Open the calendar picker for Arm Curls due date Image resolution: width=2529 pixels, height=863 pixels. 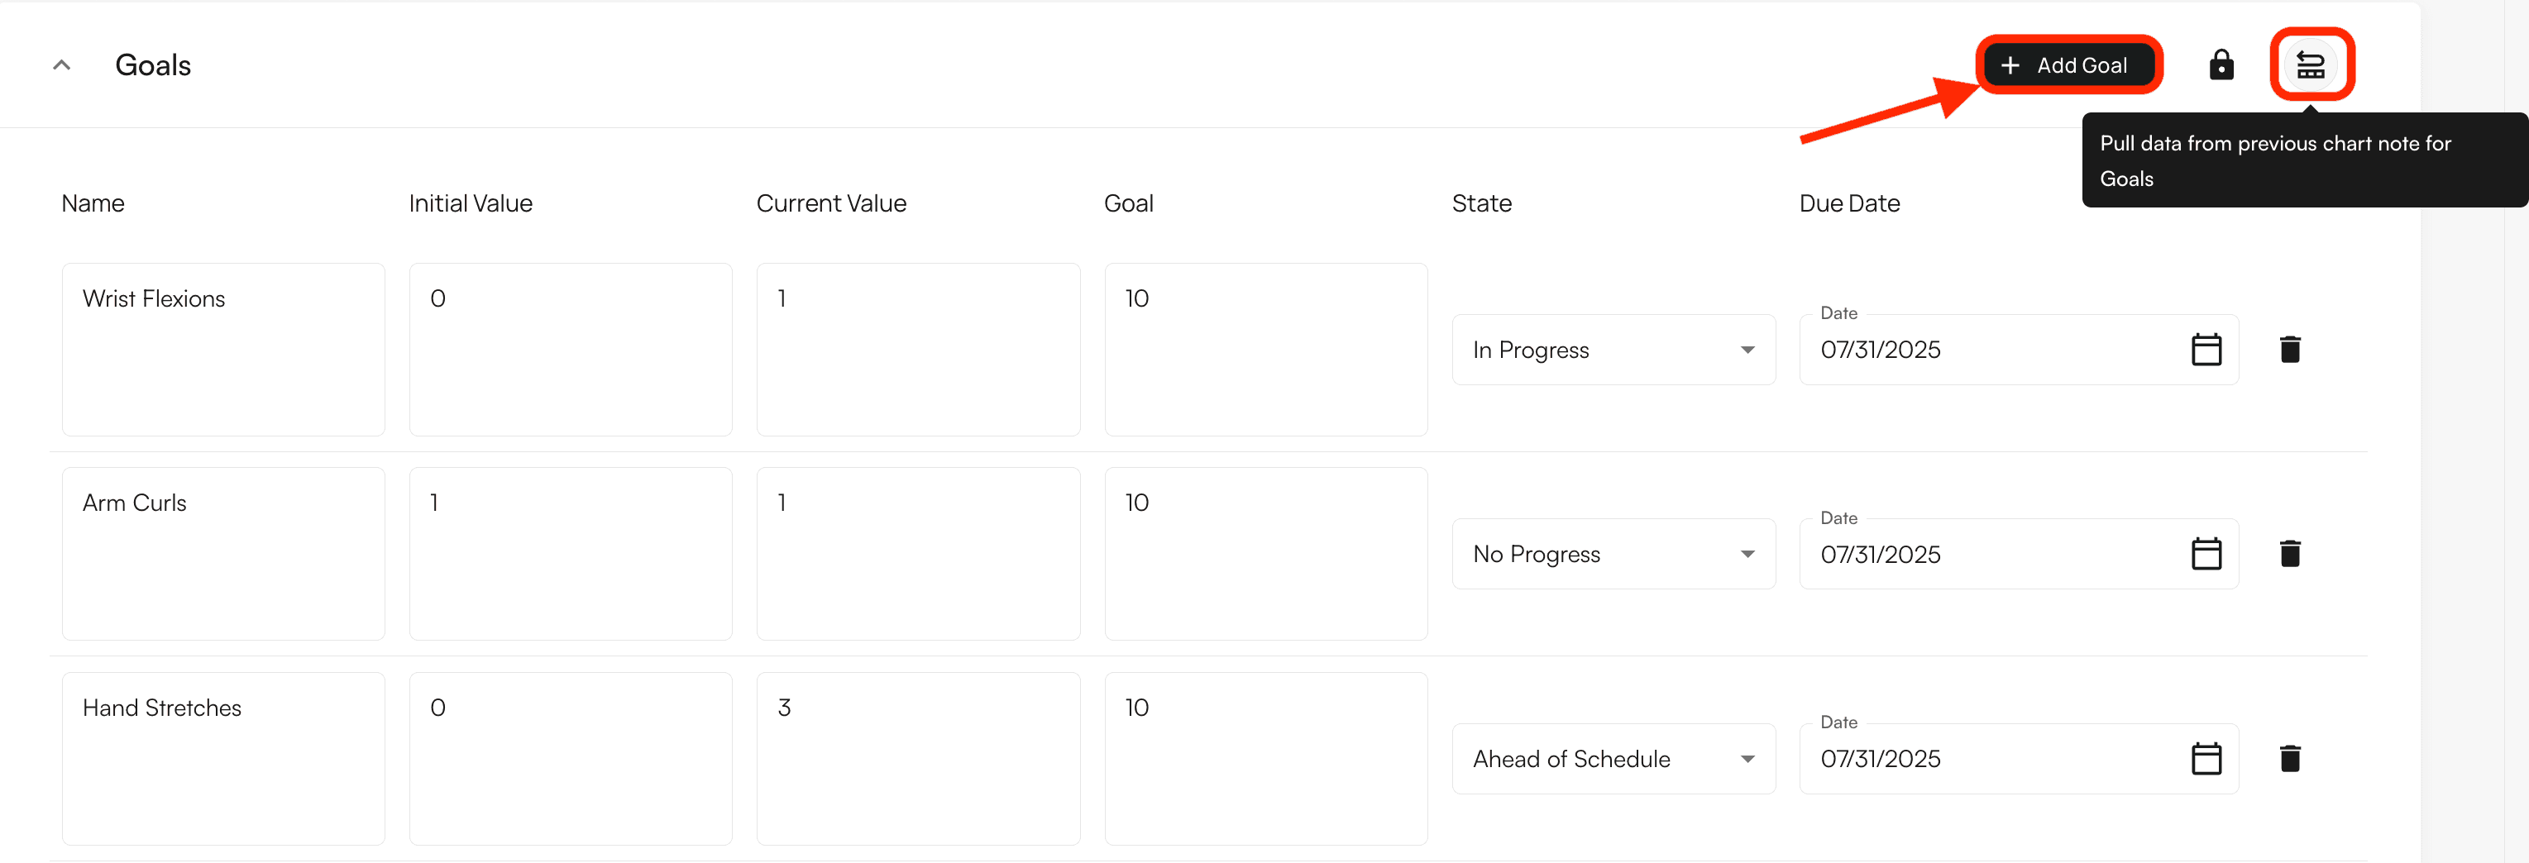point(2207,553)
